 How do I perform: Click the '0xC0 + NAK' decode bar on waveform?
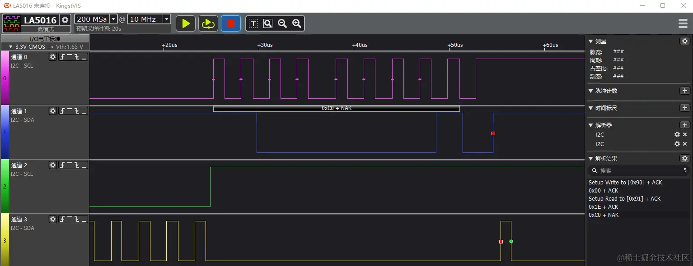(336, 108)
